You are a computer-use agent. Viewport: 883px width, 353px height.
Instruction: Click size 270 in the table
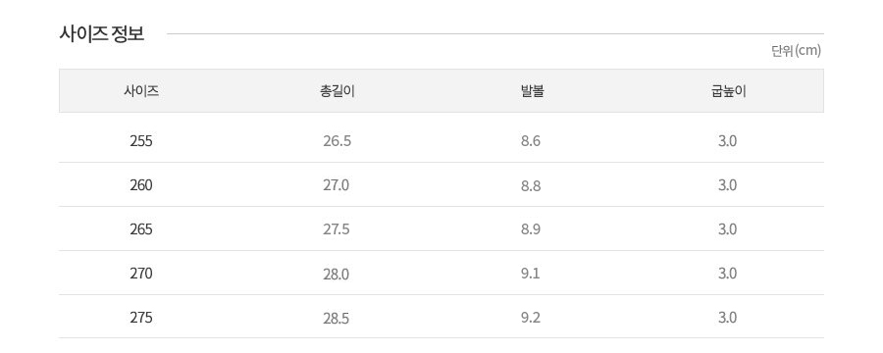pyautogui.click(x=140, y=274)
